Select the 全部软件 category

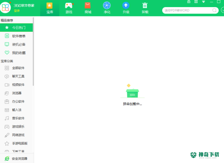(x=16, y=68)
